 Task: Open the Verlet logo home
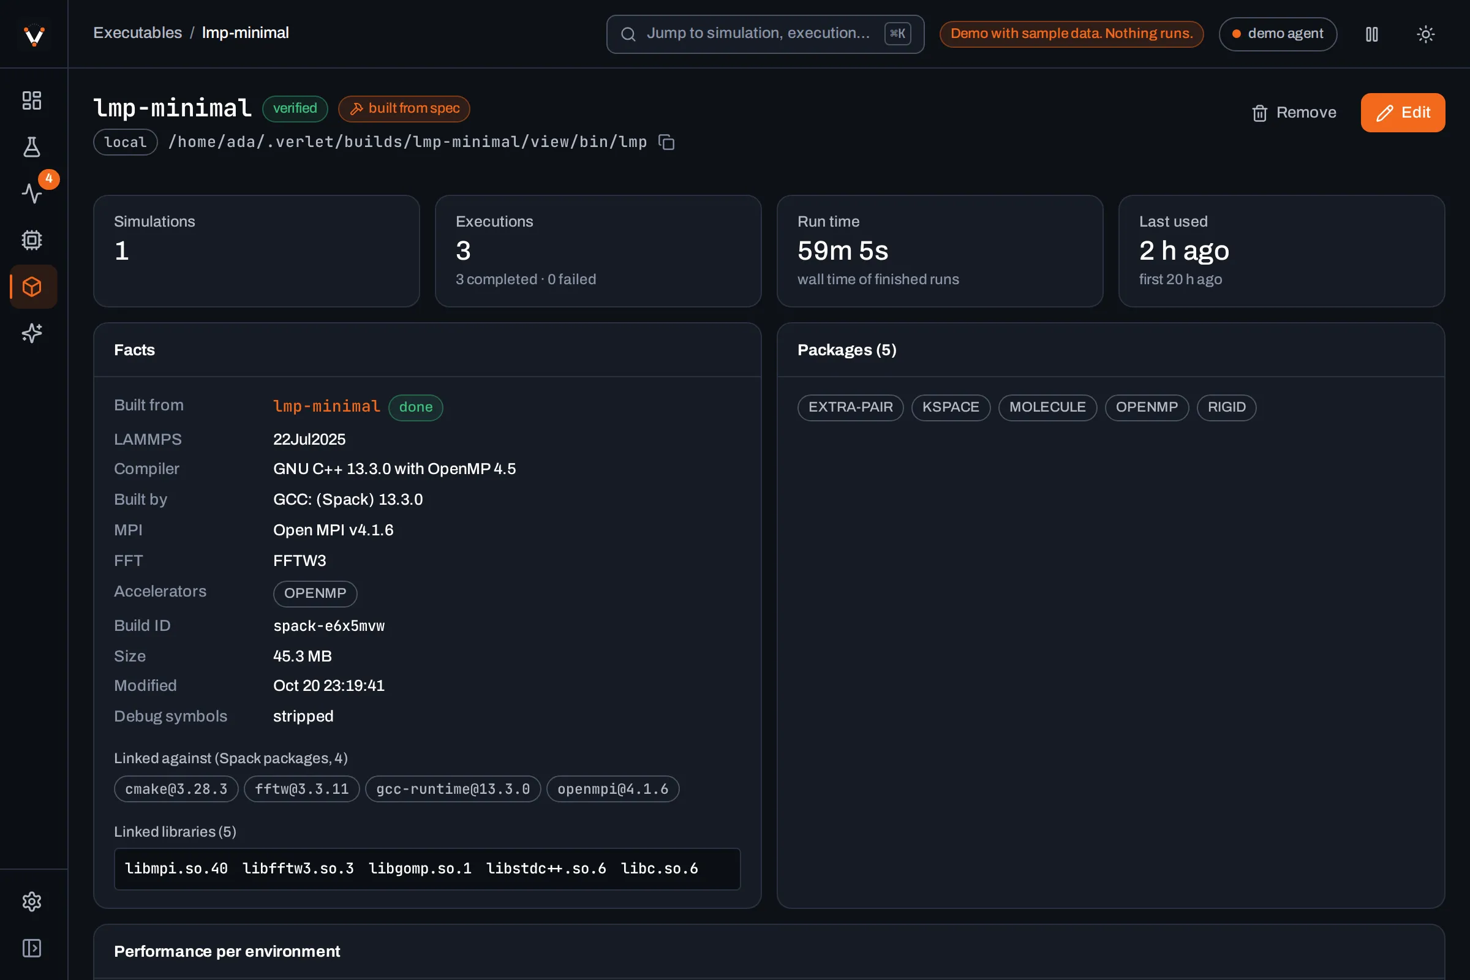(x=34, y=34)
